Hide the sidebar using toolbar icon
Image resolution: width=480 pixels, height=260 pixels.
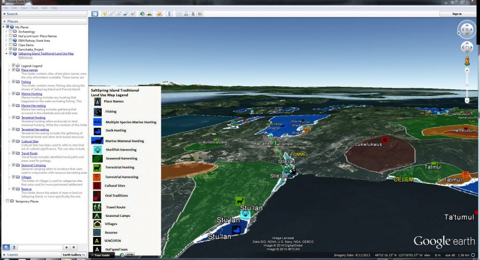click(95, 14)
